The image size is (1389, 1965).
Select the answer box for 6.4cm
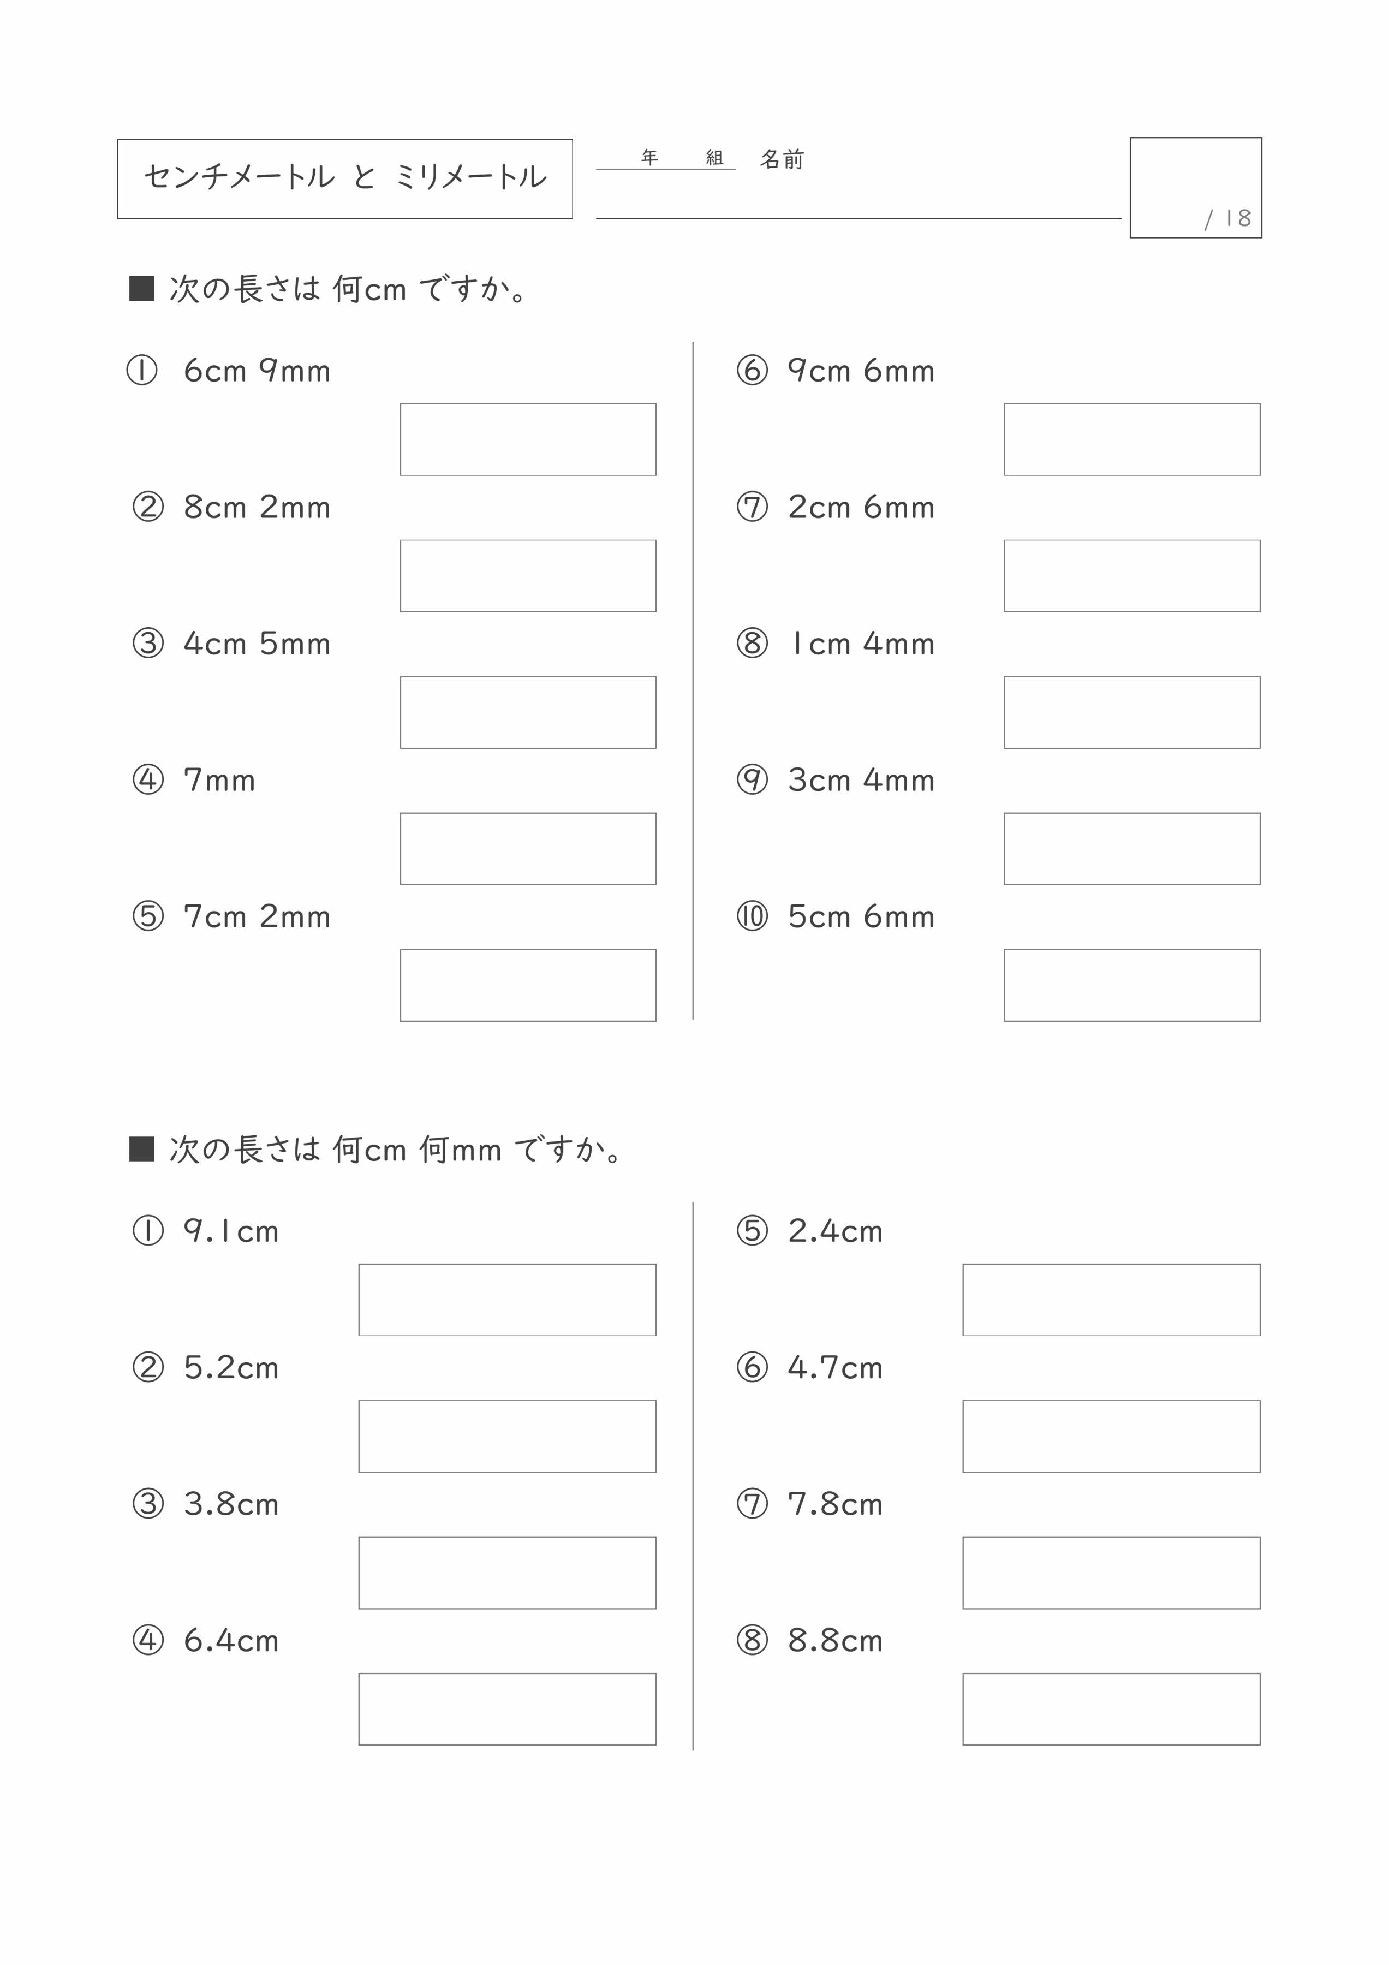pyautogui.click(x=508, y=1709)
